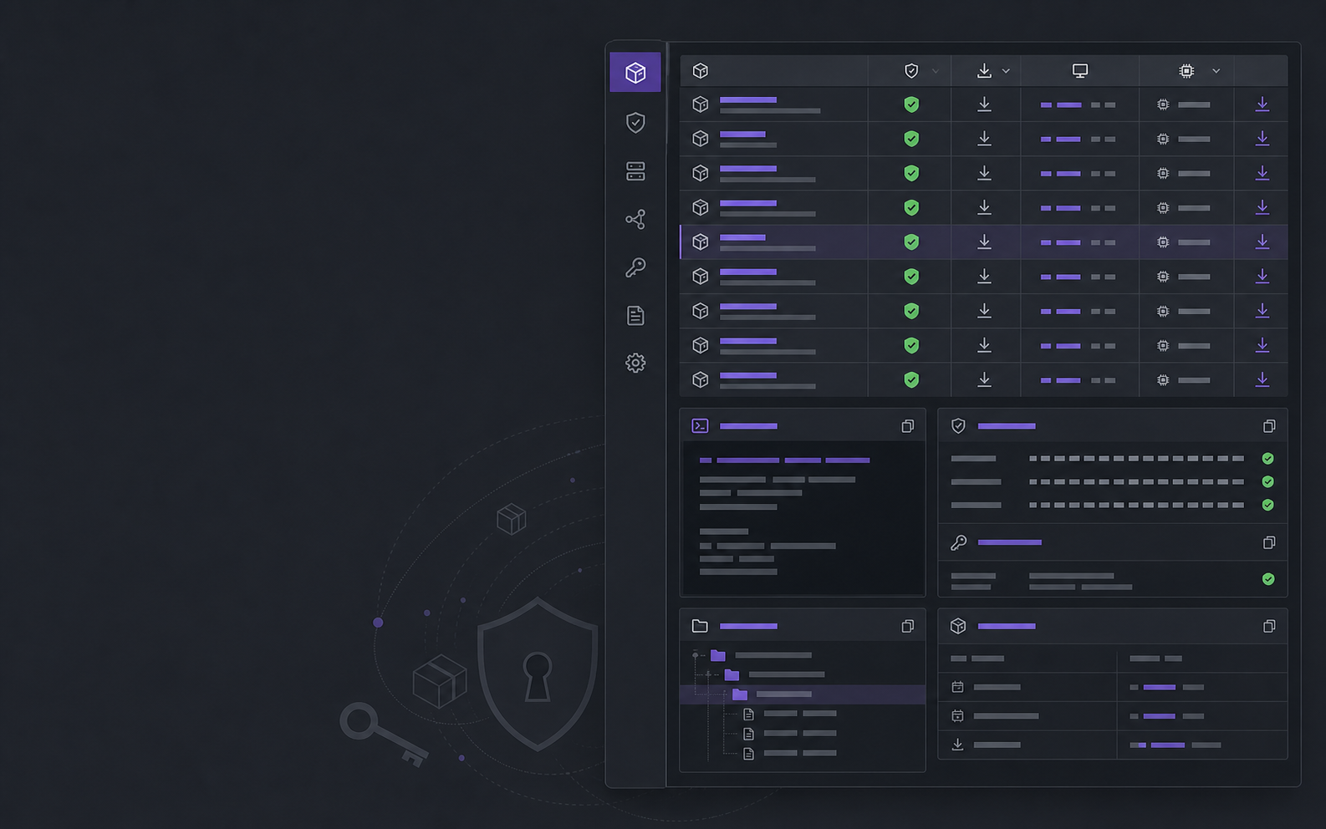
Task: Click the folder outline icon in files panel header
Action: point(700,626)
